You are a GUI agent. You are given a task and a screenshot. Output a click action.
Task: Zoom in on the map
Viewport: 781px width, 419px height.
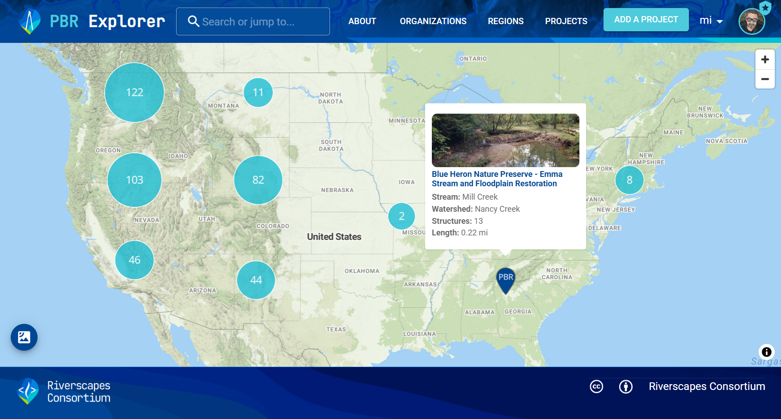[764, 59]
